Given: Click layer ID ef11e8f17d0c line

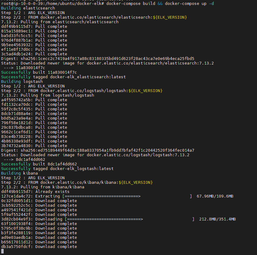Looking at the screenshot, I should click(34, 49).
